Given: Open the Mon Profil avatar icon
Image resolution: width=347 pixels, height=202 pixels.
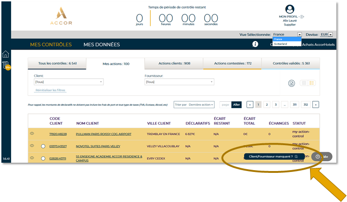Looking at the screenshot, I should (290, 9).
